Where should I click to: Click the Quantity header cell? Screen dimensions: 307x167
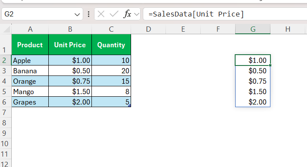point(111,45)
